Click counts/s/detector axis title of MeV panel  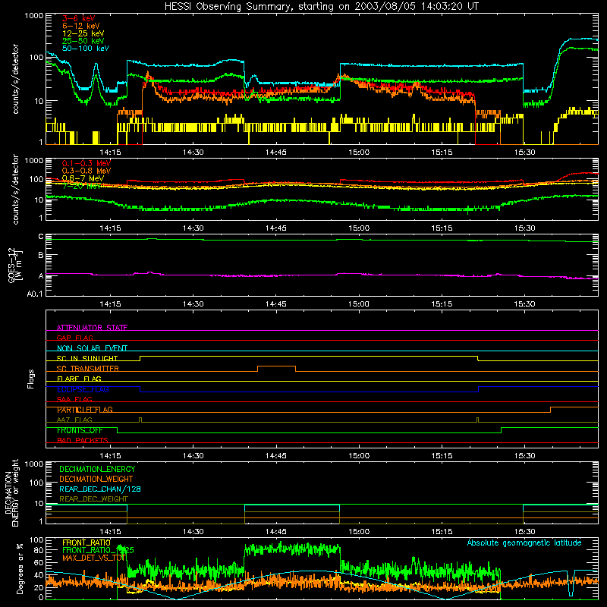coord(15,189)
